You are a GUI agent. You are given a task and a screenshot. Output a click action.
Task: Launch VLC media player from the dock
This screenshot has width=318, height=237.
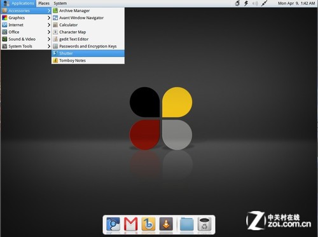(166, 224)
